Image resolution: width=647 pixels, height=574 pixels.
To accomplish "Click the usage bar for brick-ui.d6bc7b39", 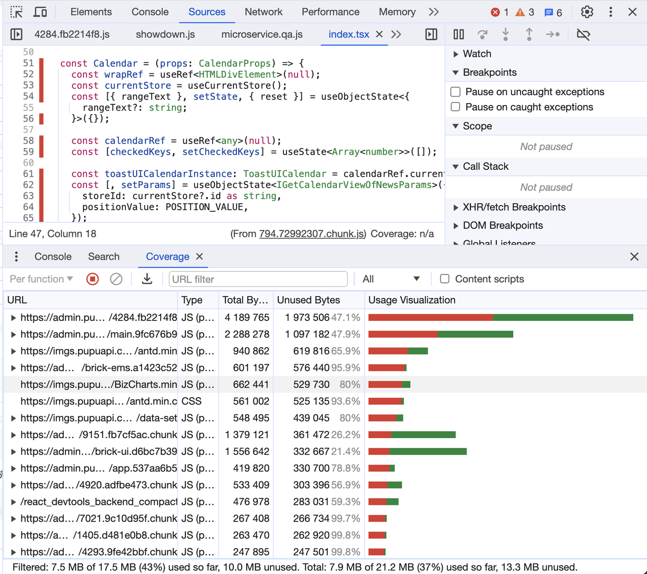I will (x=418, y=451).
